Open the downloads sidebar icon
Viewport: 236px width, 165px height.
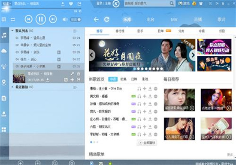[x=4, y=114]
